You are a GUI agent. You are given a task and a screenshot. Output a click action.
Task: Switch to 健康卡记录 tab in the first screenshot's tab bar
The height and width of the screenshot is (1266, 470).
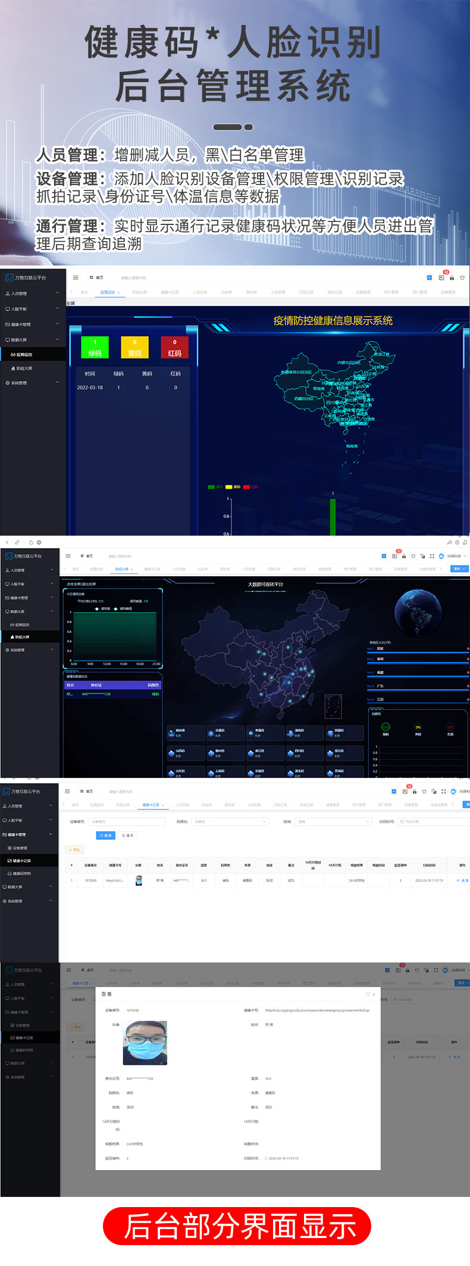[x=170, y=292]
